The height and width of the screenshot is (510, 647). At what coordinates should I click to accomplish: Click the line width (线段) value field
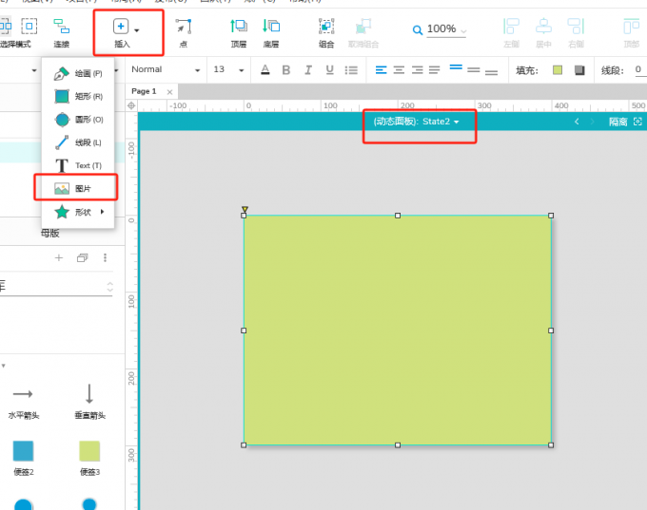pos(640,69)
